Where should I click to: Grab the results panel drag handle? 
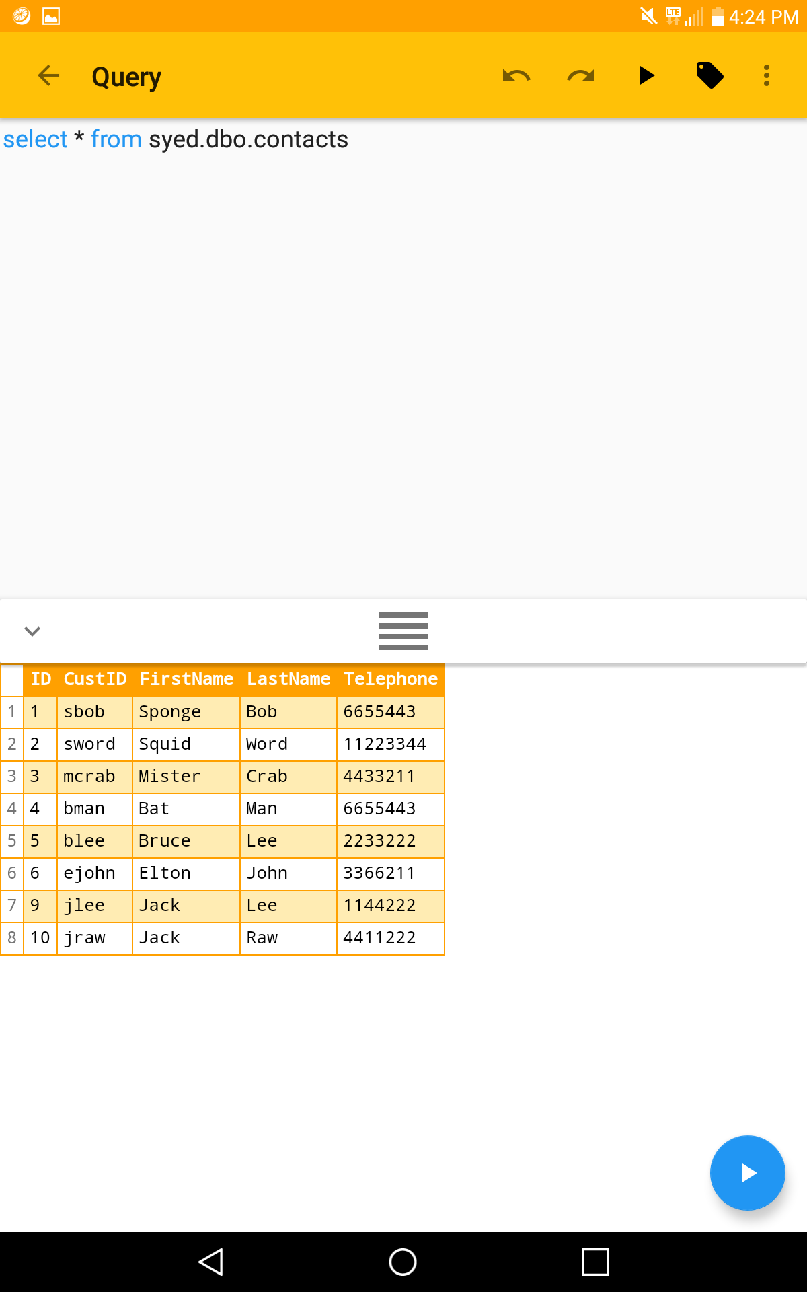(403, 631)
